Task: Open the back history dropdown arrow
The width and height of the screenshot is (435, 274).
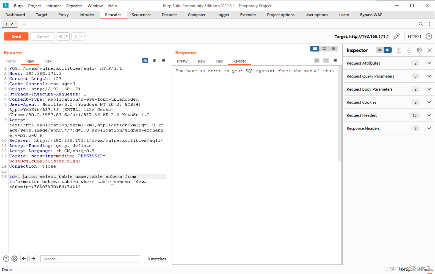Action: click(67, 36)
